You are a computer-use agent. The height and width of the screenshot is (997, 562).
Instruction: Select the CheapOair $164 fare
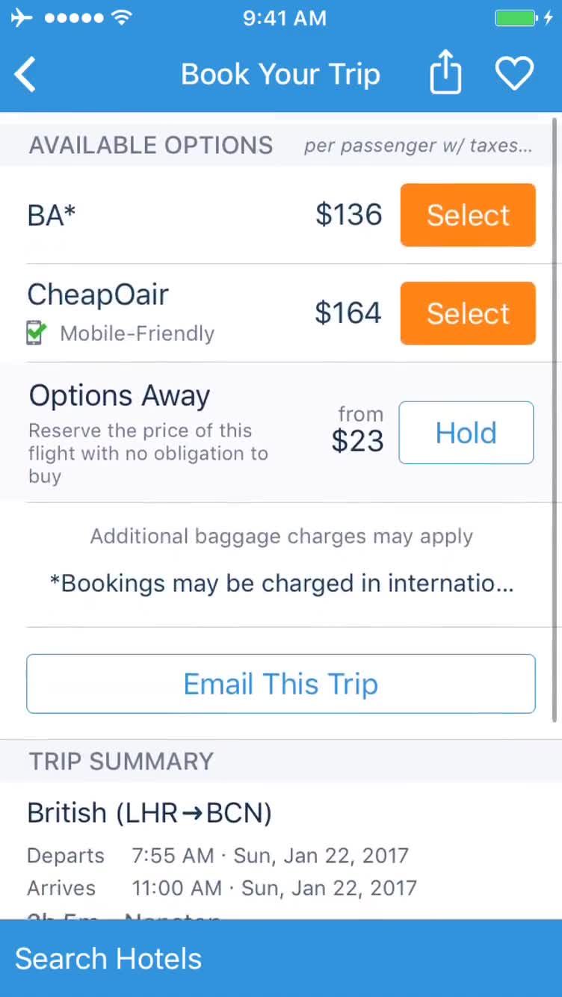click(468, 314)
